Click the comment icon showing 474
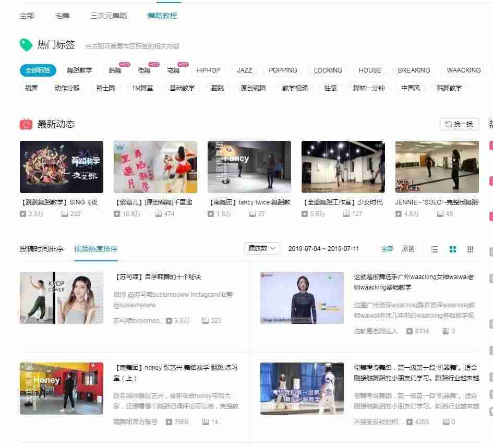This screenshot has width=493, height=446. 159,214
